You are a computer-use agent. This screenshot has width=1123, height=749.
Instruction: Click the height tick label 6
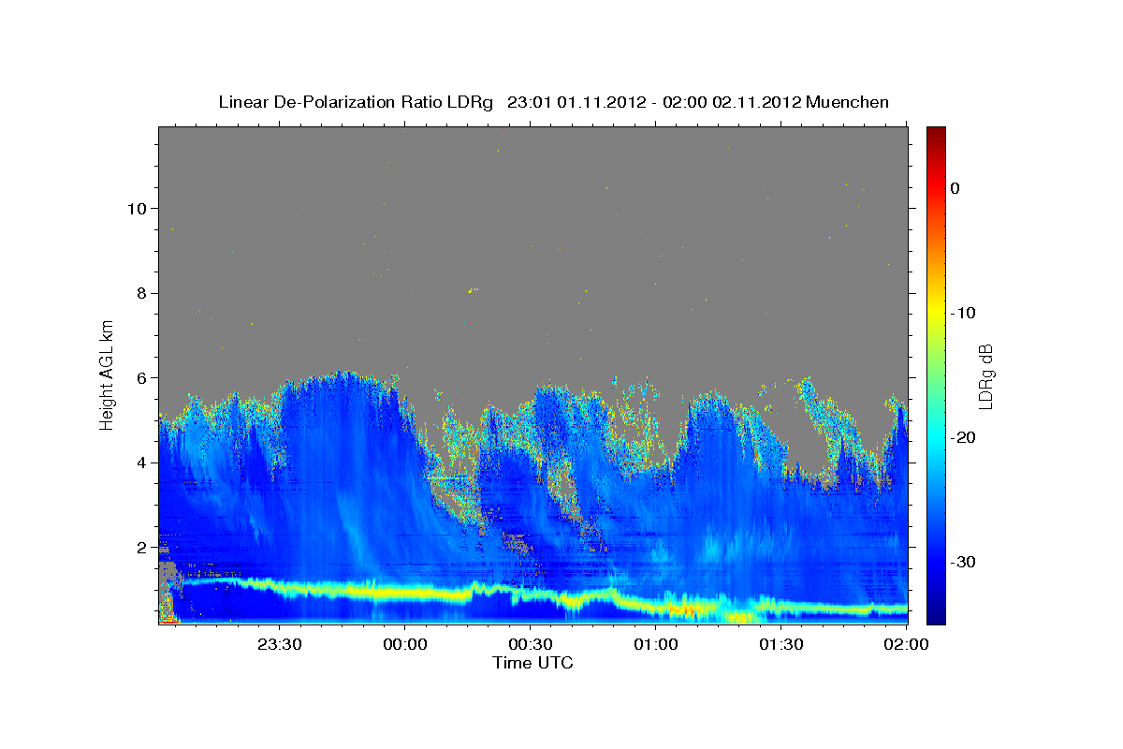pyautogui.click(x=140, y=377)
